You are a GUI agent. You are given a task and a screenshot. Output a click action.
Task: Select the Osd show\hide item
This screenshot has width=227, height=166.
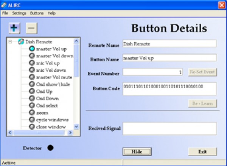(53, 84)
